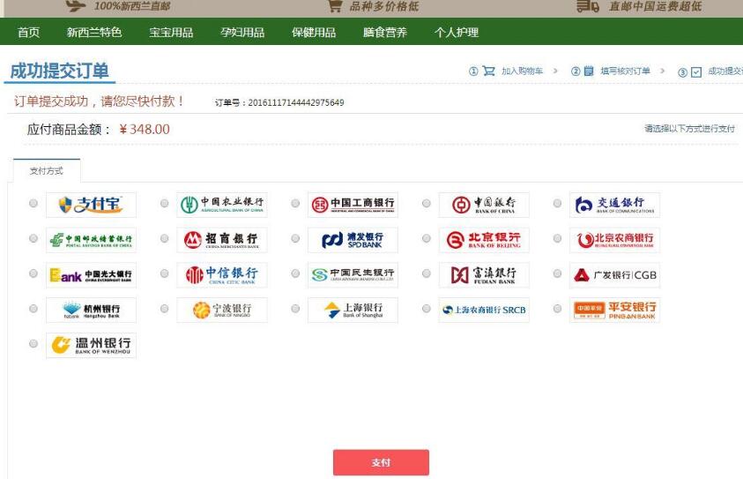Image resolution: width=743 pixels, height=479 pixels.
Task: Select the SRCB 上海农商银行 radio button
Action: point(427,309)
